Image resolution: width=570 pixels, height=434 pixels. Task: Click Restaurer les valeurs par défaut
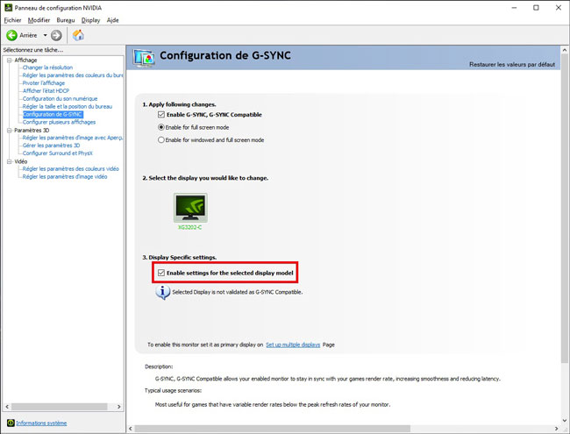(x=513, y=66)
